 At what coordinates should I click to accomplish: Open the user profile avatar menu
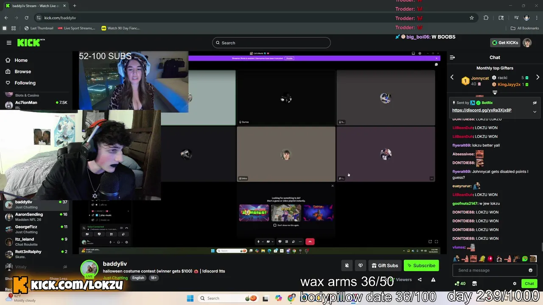[x=527, y=42]
